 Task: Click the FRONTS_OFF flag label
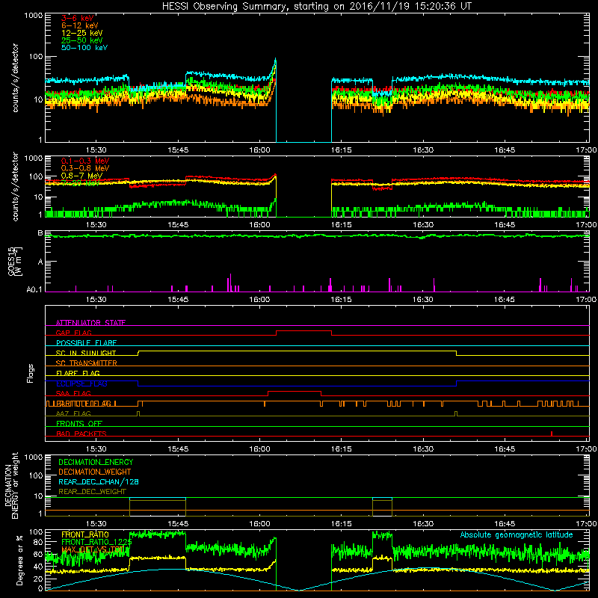click(x=79, y=424)
